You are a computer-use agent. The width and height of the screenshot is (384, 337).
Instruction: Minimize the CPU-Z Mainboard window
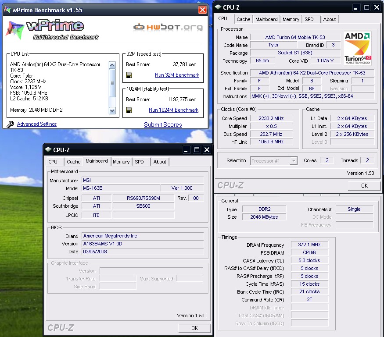[x=186, y=150]
